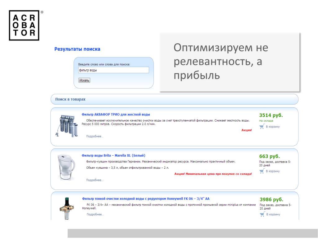The height and width of the screenshot is (239, 318).
Task: Open the 'Фильтр АКВАФОР ТРИО для жесткой воды' link
Action: click(116, 115)
